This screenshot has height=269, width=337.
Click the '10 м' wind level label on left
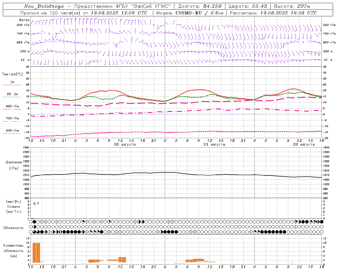point(25,60)
